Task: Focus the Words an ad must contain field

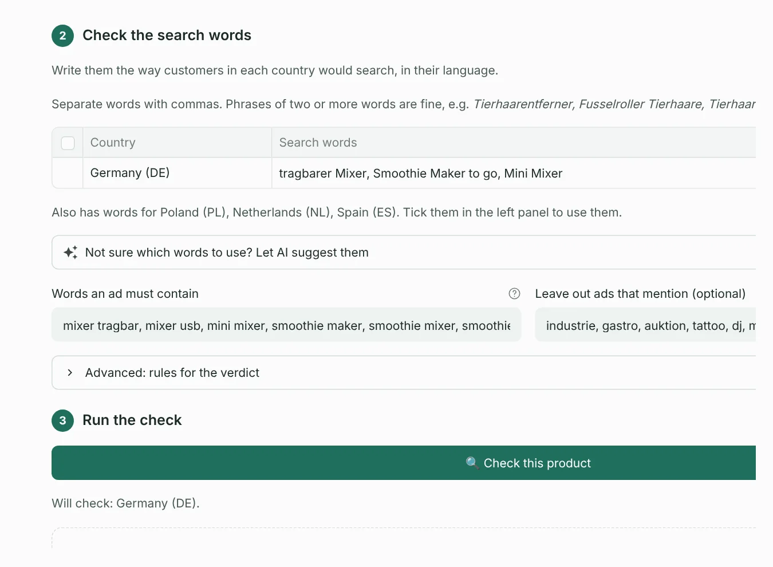Action: pyautogui.click(x=286, y=325)
